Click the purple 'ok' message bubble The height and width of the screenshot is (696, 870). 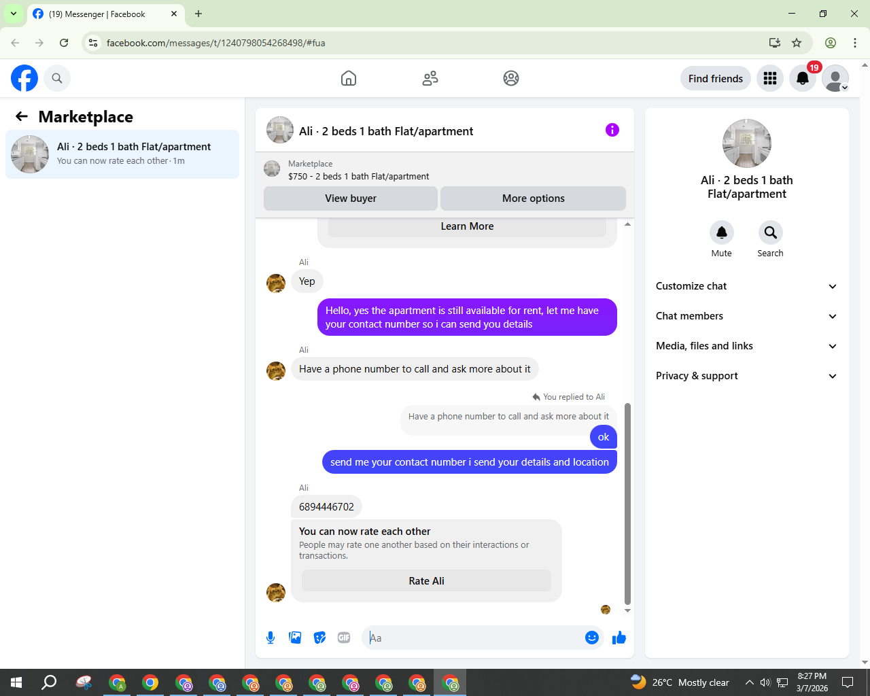pos(604,437)
